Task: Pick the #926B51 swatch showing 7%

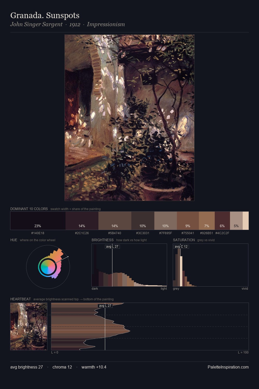Action: (x=207, y=221)
